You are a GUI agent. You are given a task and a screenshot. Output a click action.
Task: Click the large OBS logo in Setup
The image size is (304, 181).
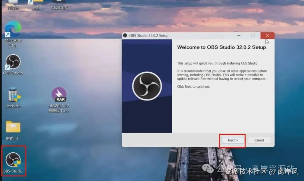[x=147, y=86]
